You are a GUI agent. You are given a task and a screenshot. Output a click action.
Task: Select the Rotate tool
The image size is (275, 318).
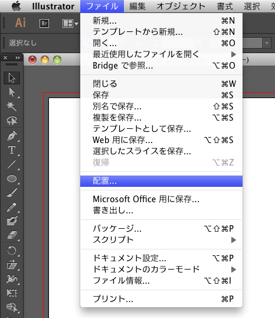pyautogui.click(x=12, y=251)
